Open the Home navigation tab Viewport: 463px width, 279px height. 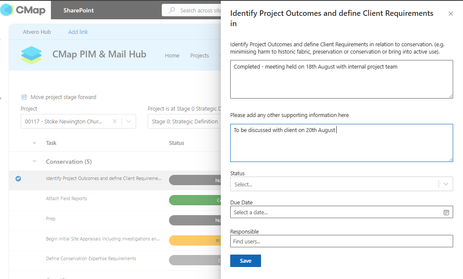[172, 55]
